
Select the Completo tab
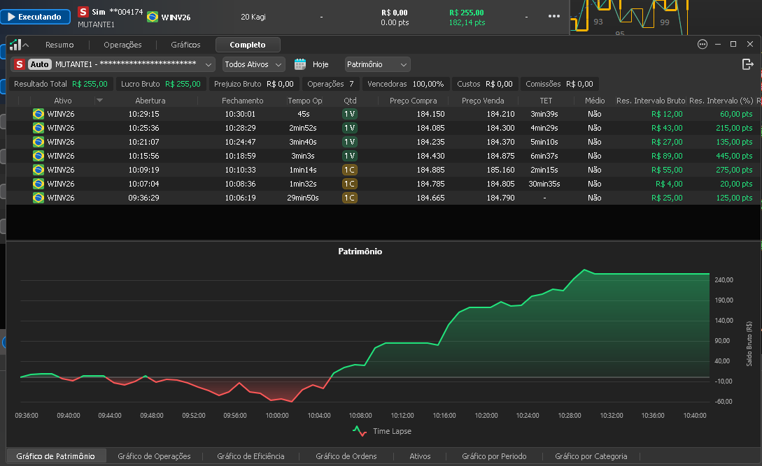point(248,45)
